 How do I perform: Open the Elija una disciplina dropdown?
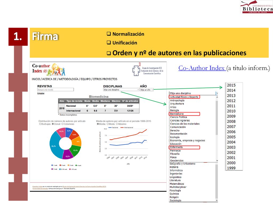tap(121, 90)
